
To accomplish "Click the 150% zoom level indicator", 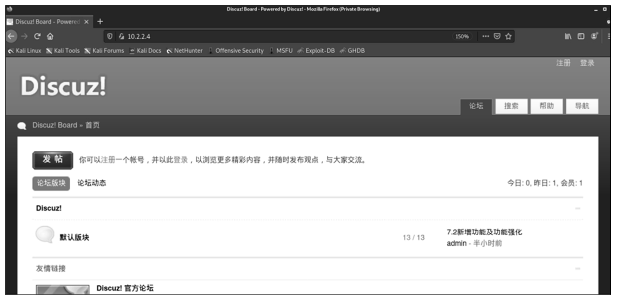I will [462, 37].
